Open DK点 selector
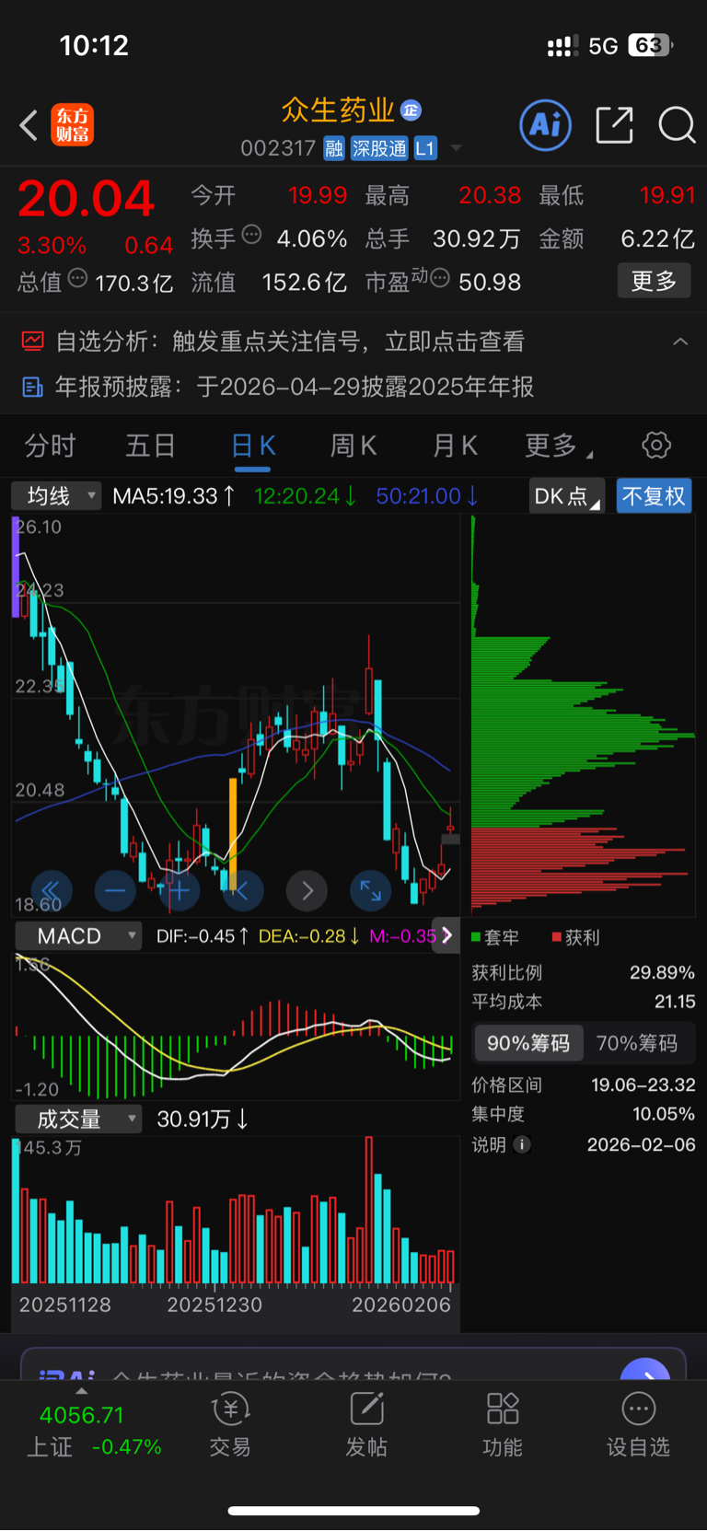The height and width of the screenshot is (1531, 707). pyautogui.click(x=566, y=496)
